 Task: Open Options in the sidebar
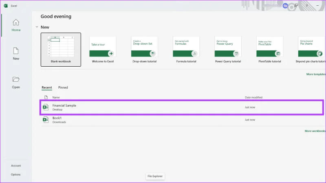(16, 174)
